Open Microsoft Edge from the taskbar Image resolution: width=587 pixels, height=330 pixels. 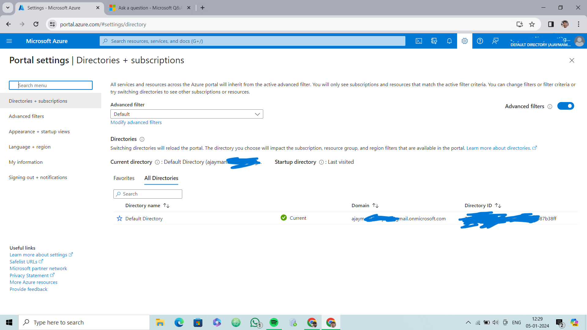pos(179,322)
